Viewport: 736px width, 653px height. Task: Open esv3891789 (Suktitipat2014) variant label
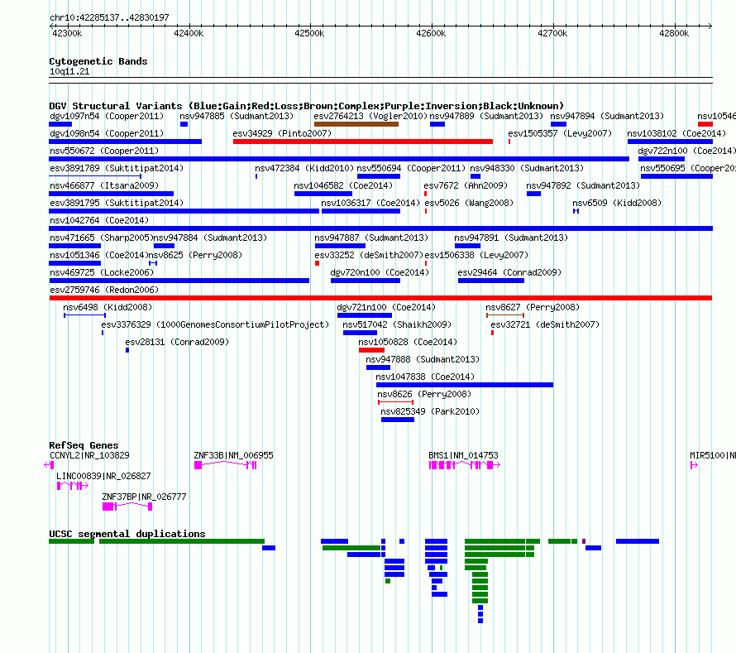click(x=117, y=168)
